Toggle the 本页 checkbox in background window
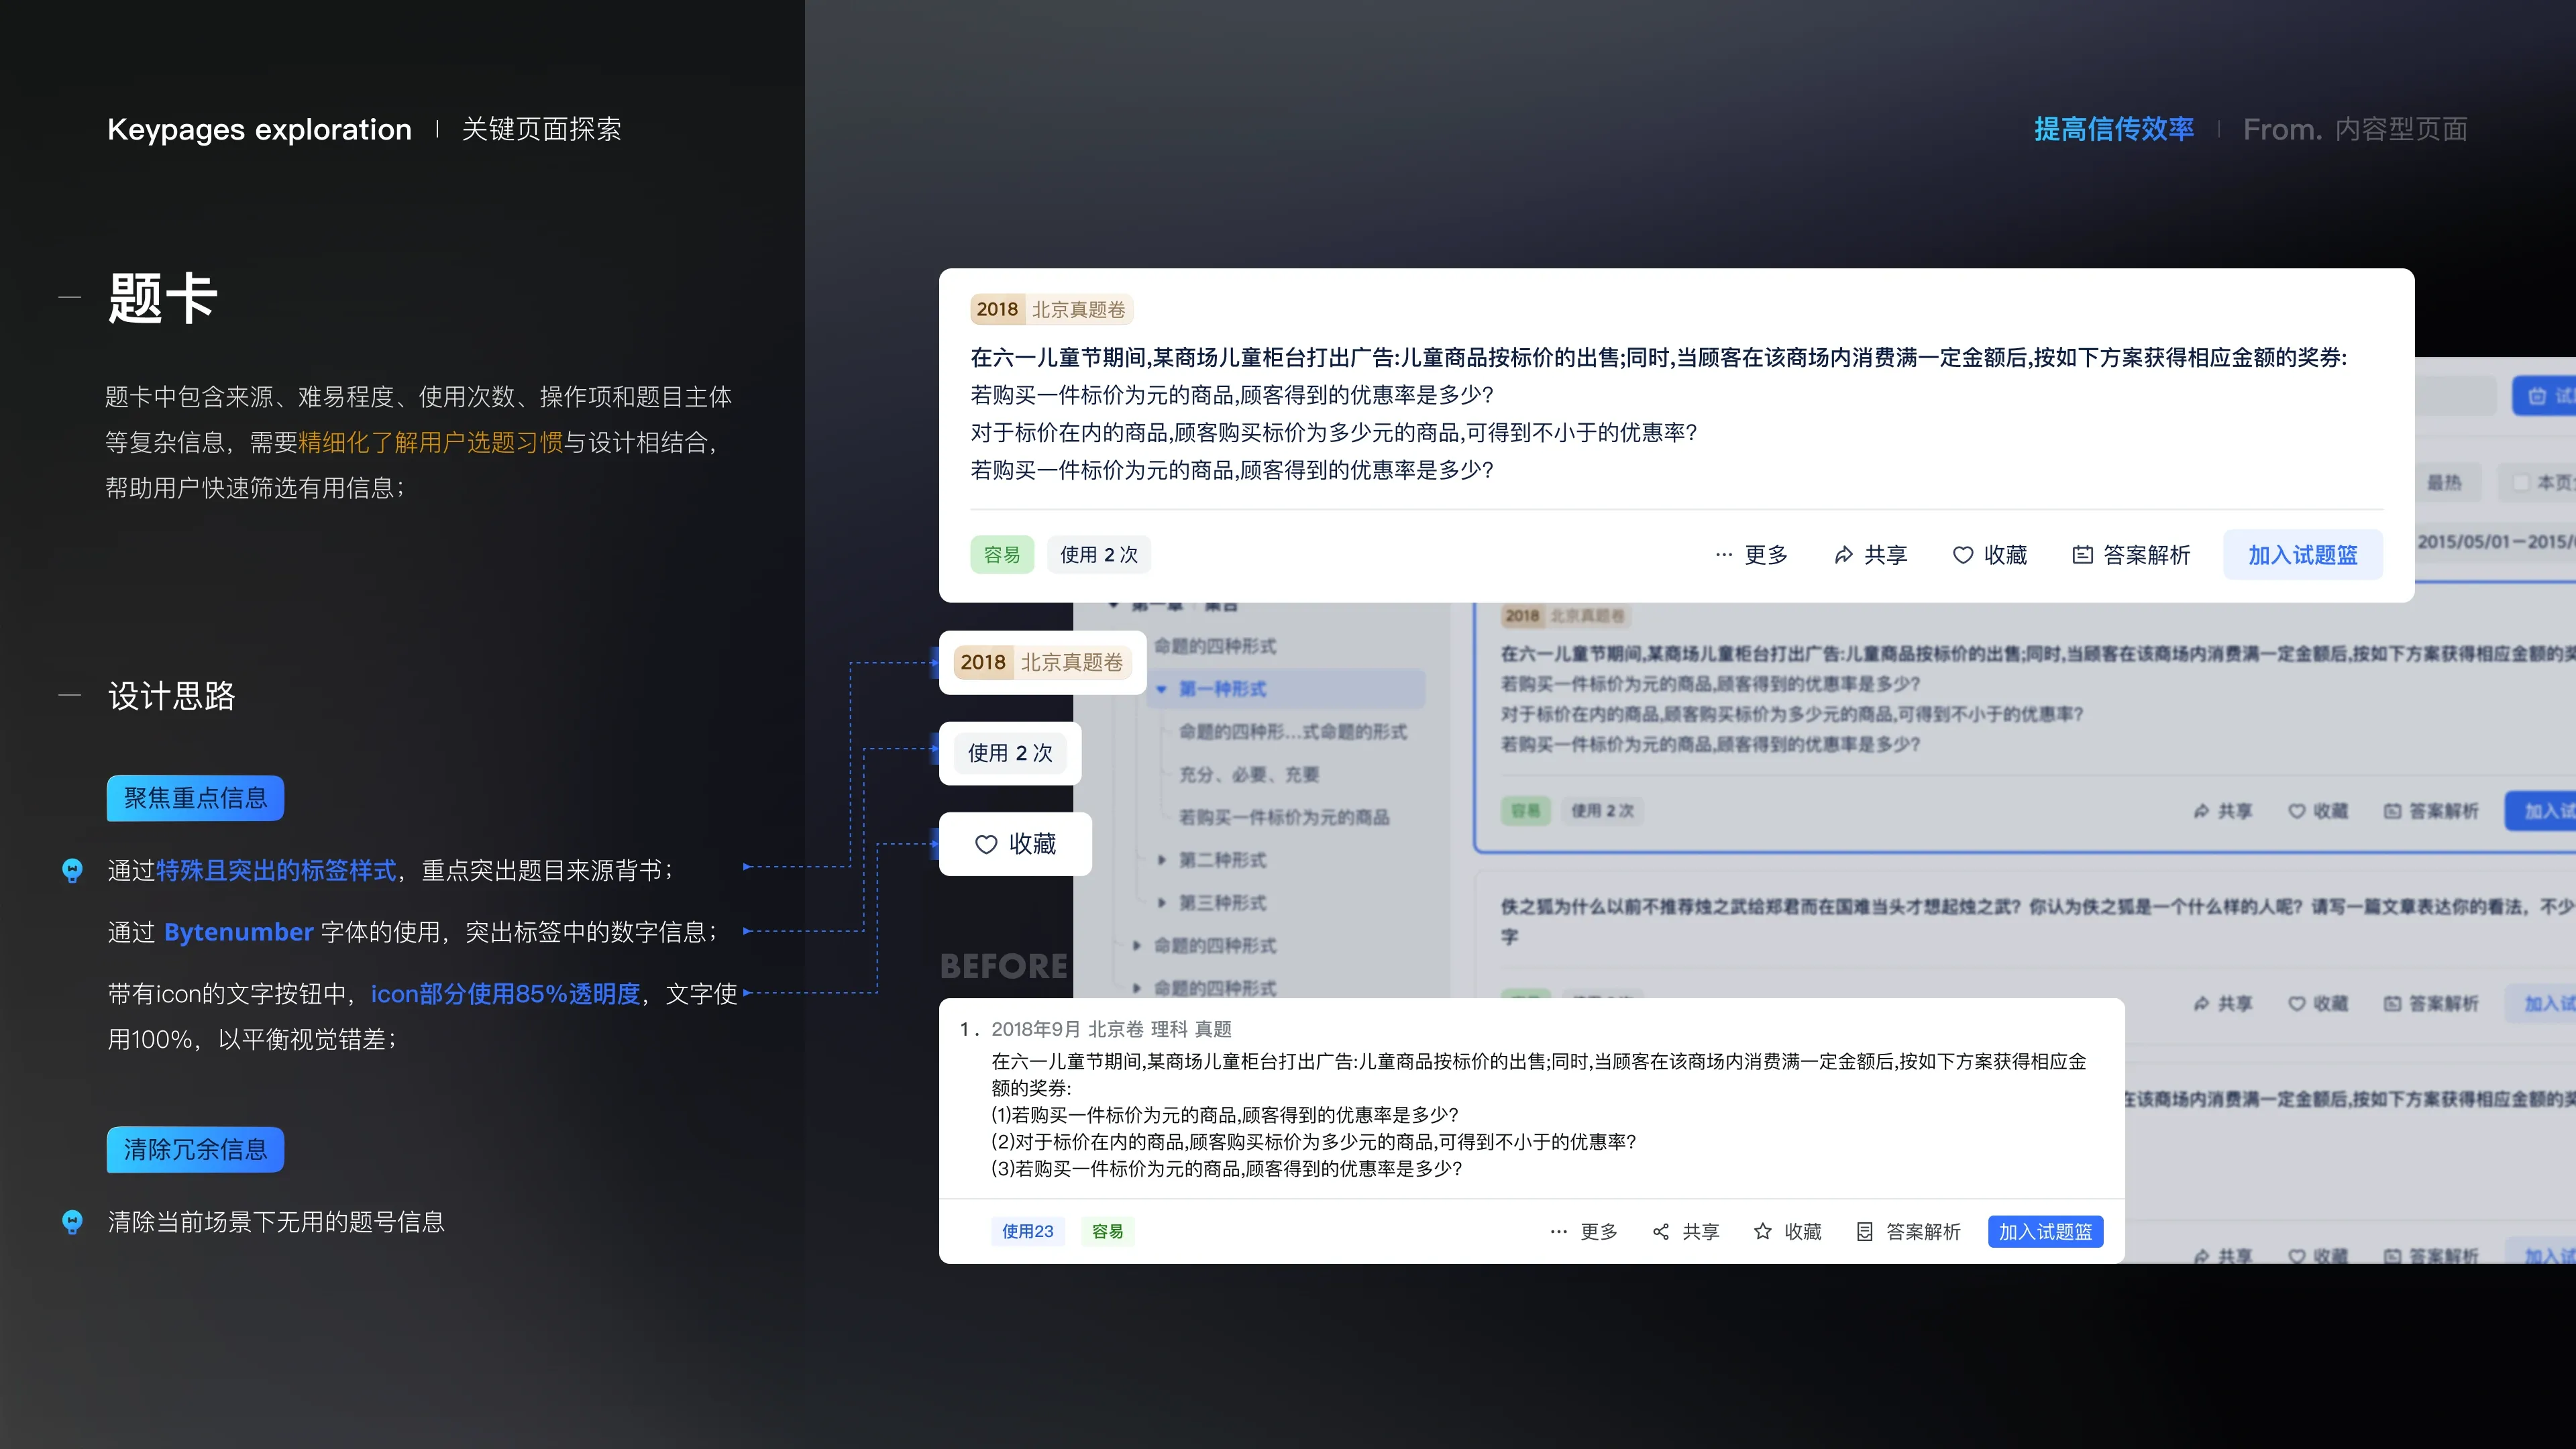Screen dimensions: 2576x1449 tap(2521, 482)
